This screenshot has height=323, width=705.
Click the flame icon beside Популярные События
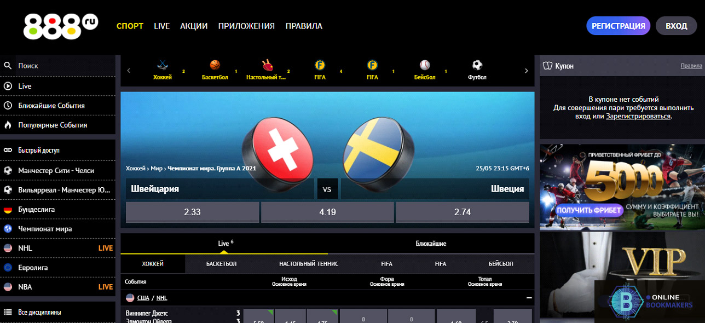tap(8, 125)
